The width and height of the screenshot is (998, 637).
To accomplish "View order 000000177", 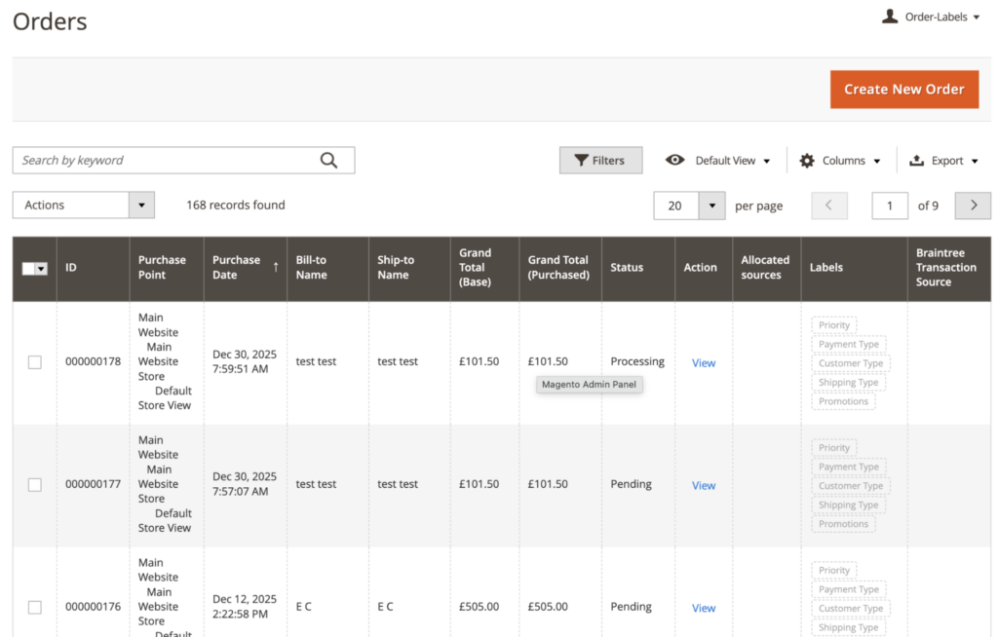I will [x=704, y=486].
